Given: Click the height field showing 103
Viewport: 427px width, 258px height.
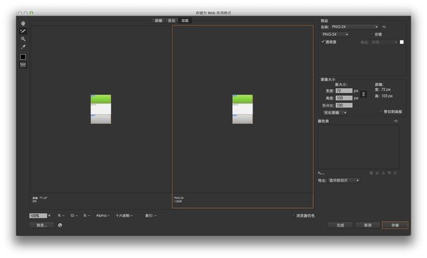Looking at the screenshot, I should pyautogui.click(x=344, y=98).
